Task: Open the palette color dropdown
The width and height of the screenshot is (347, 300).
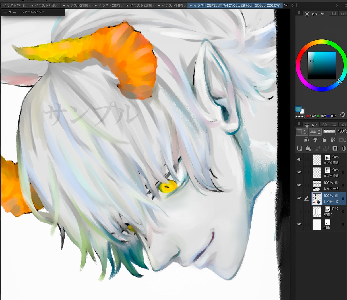Action: tap(301, 132)
